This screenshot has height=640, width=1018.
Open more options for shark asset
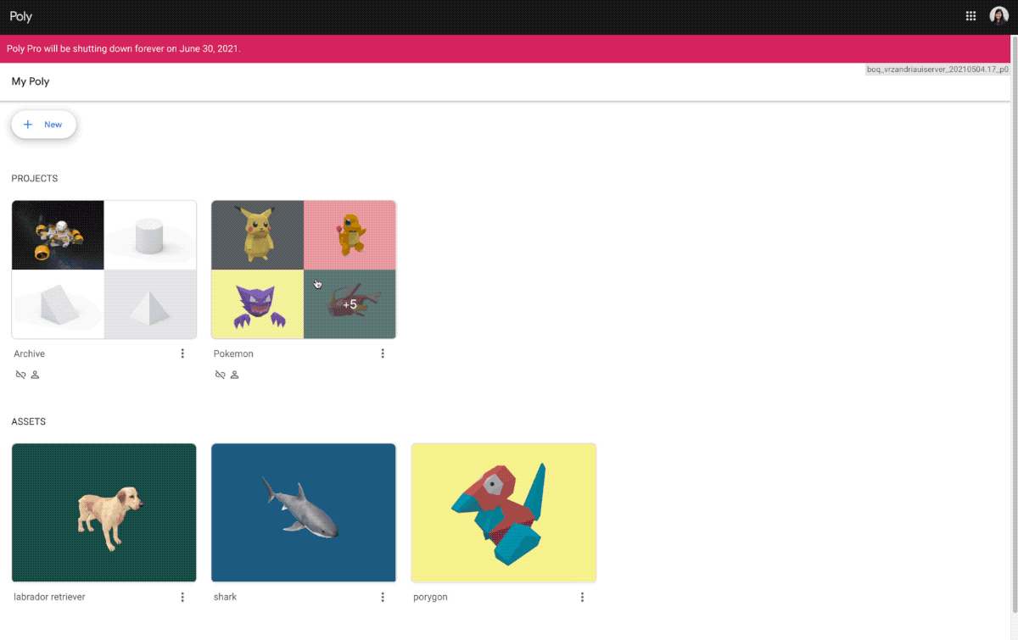pos(383,597)
